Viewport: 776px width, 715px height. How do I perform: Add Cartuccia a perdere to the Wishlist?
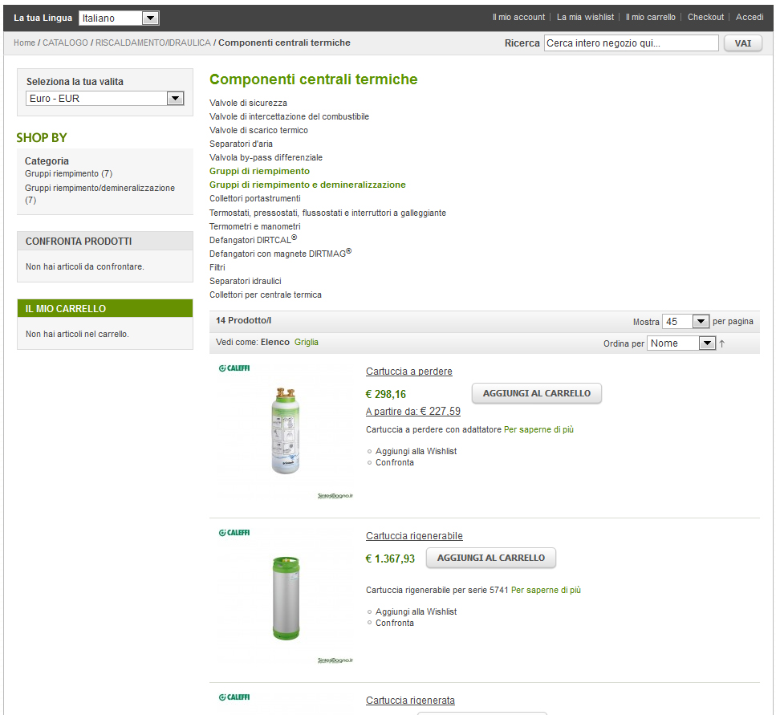coord(416,451)
